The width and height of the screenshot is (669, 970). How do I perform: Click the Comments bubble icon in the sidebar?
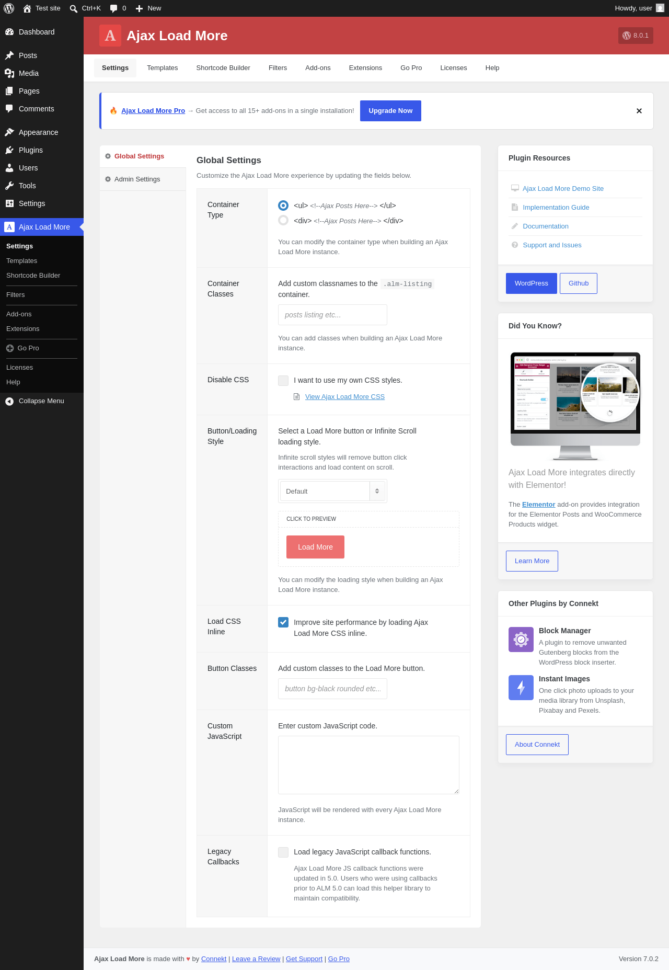pyautogui.click(x=9, y=109)
